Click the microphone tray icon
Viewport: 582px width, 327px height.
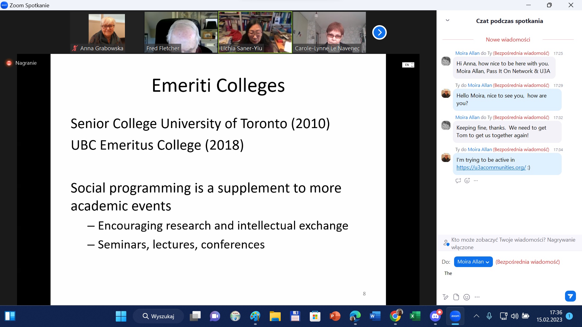tap(489, 316)
